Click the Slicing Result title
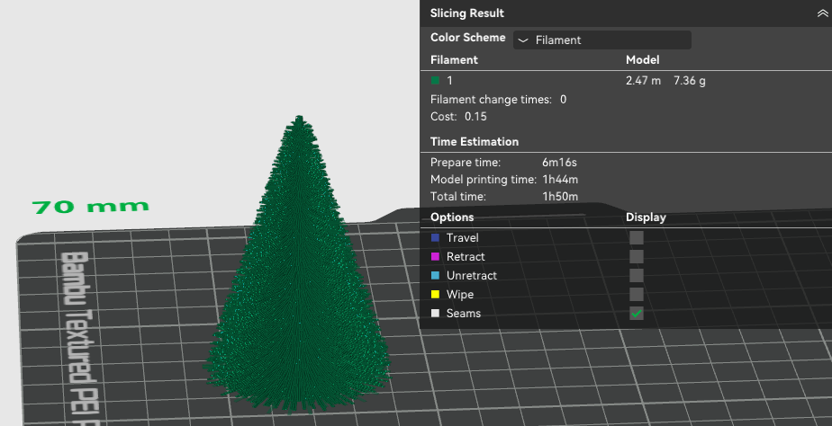 point(467,13)
